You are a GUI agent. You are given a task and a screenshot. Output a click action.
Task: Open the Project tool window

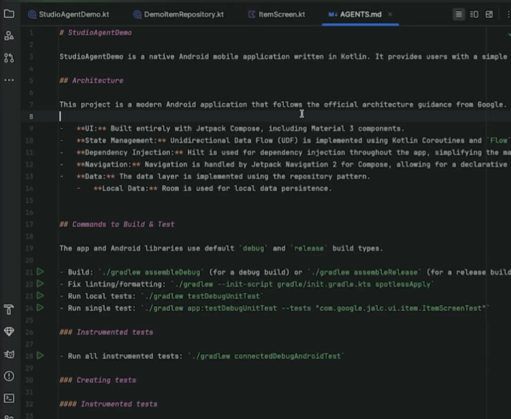(9, 14)
